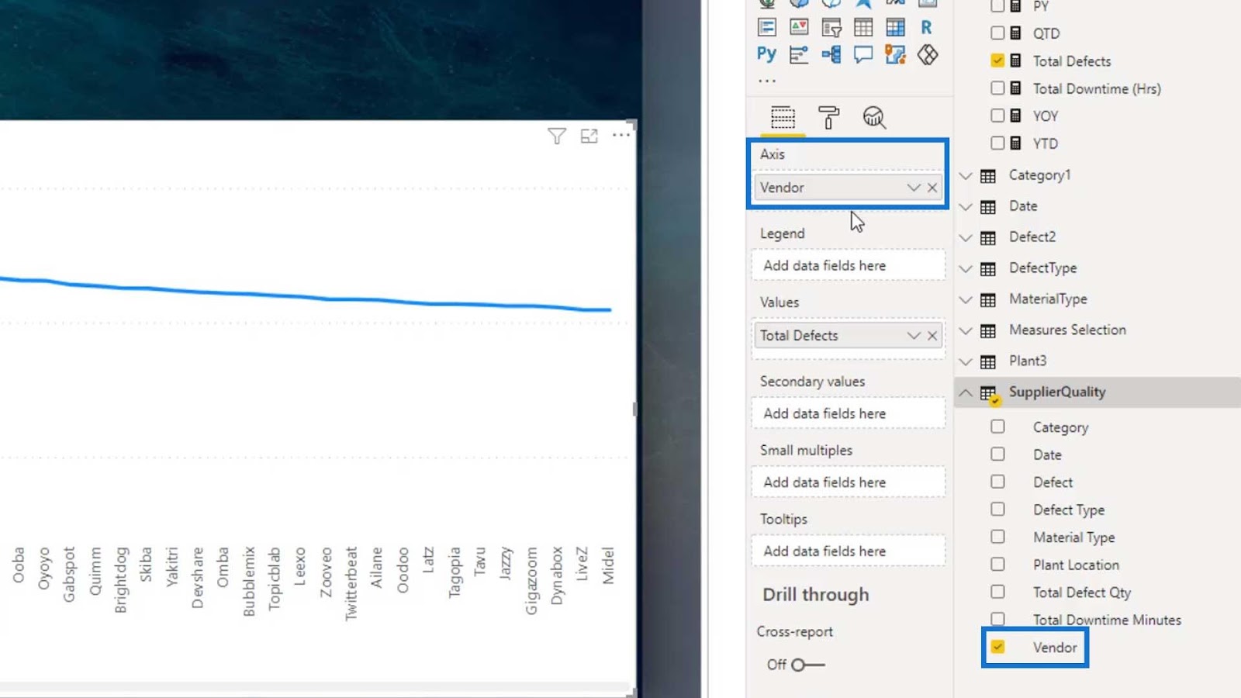
Task: Check the Material Type field checkbox
Action: tap(997, 537)
